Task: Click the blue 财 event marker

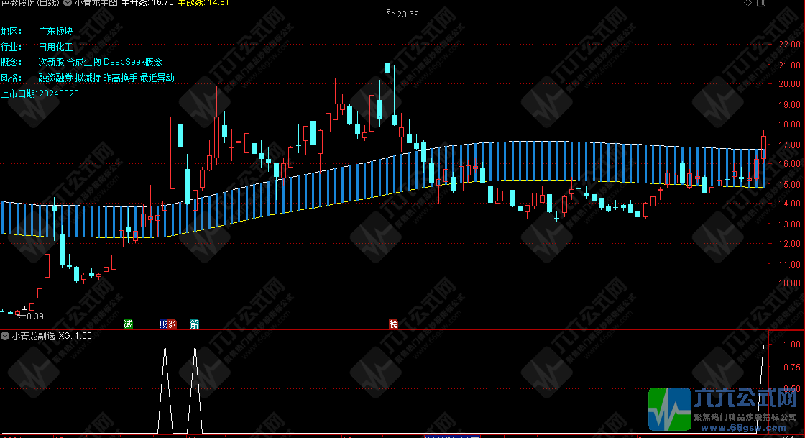Action: pos(164,324)
